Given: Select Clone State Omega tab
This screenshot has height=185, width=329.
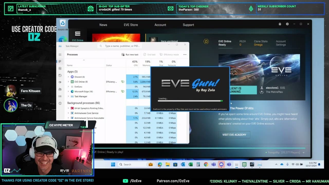Looking at the screenshot, I should coord(261,43).
